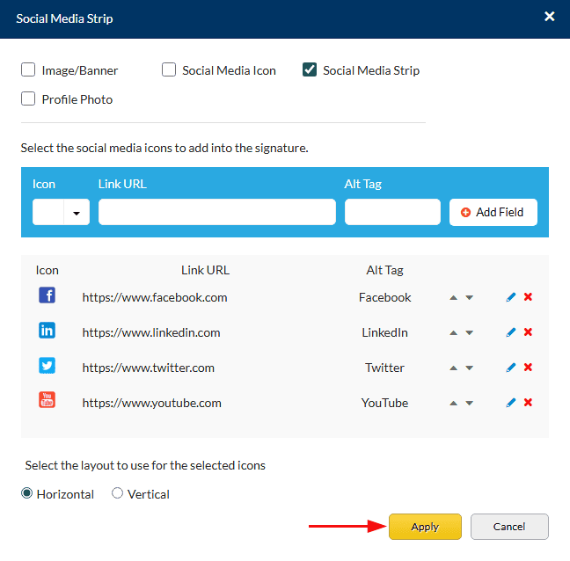Edit the Twitter entry using pencil icon
The width and height of the screenshot is (570, 561).
pyautogui.click(x=511, y=368)
